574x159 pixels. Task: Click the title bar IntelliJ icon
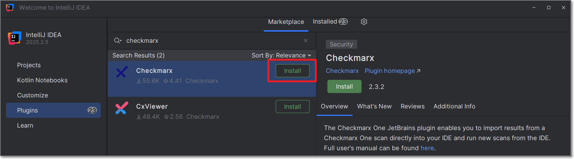coord(10,8)
